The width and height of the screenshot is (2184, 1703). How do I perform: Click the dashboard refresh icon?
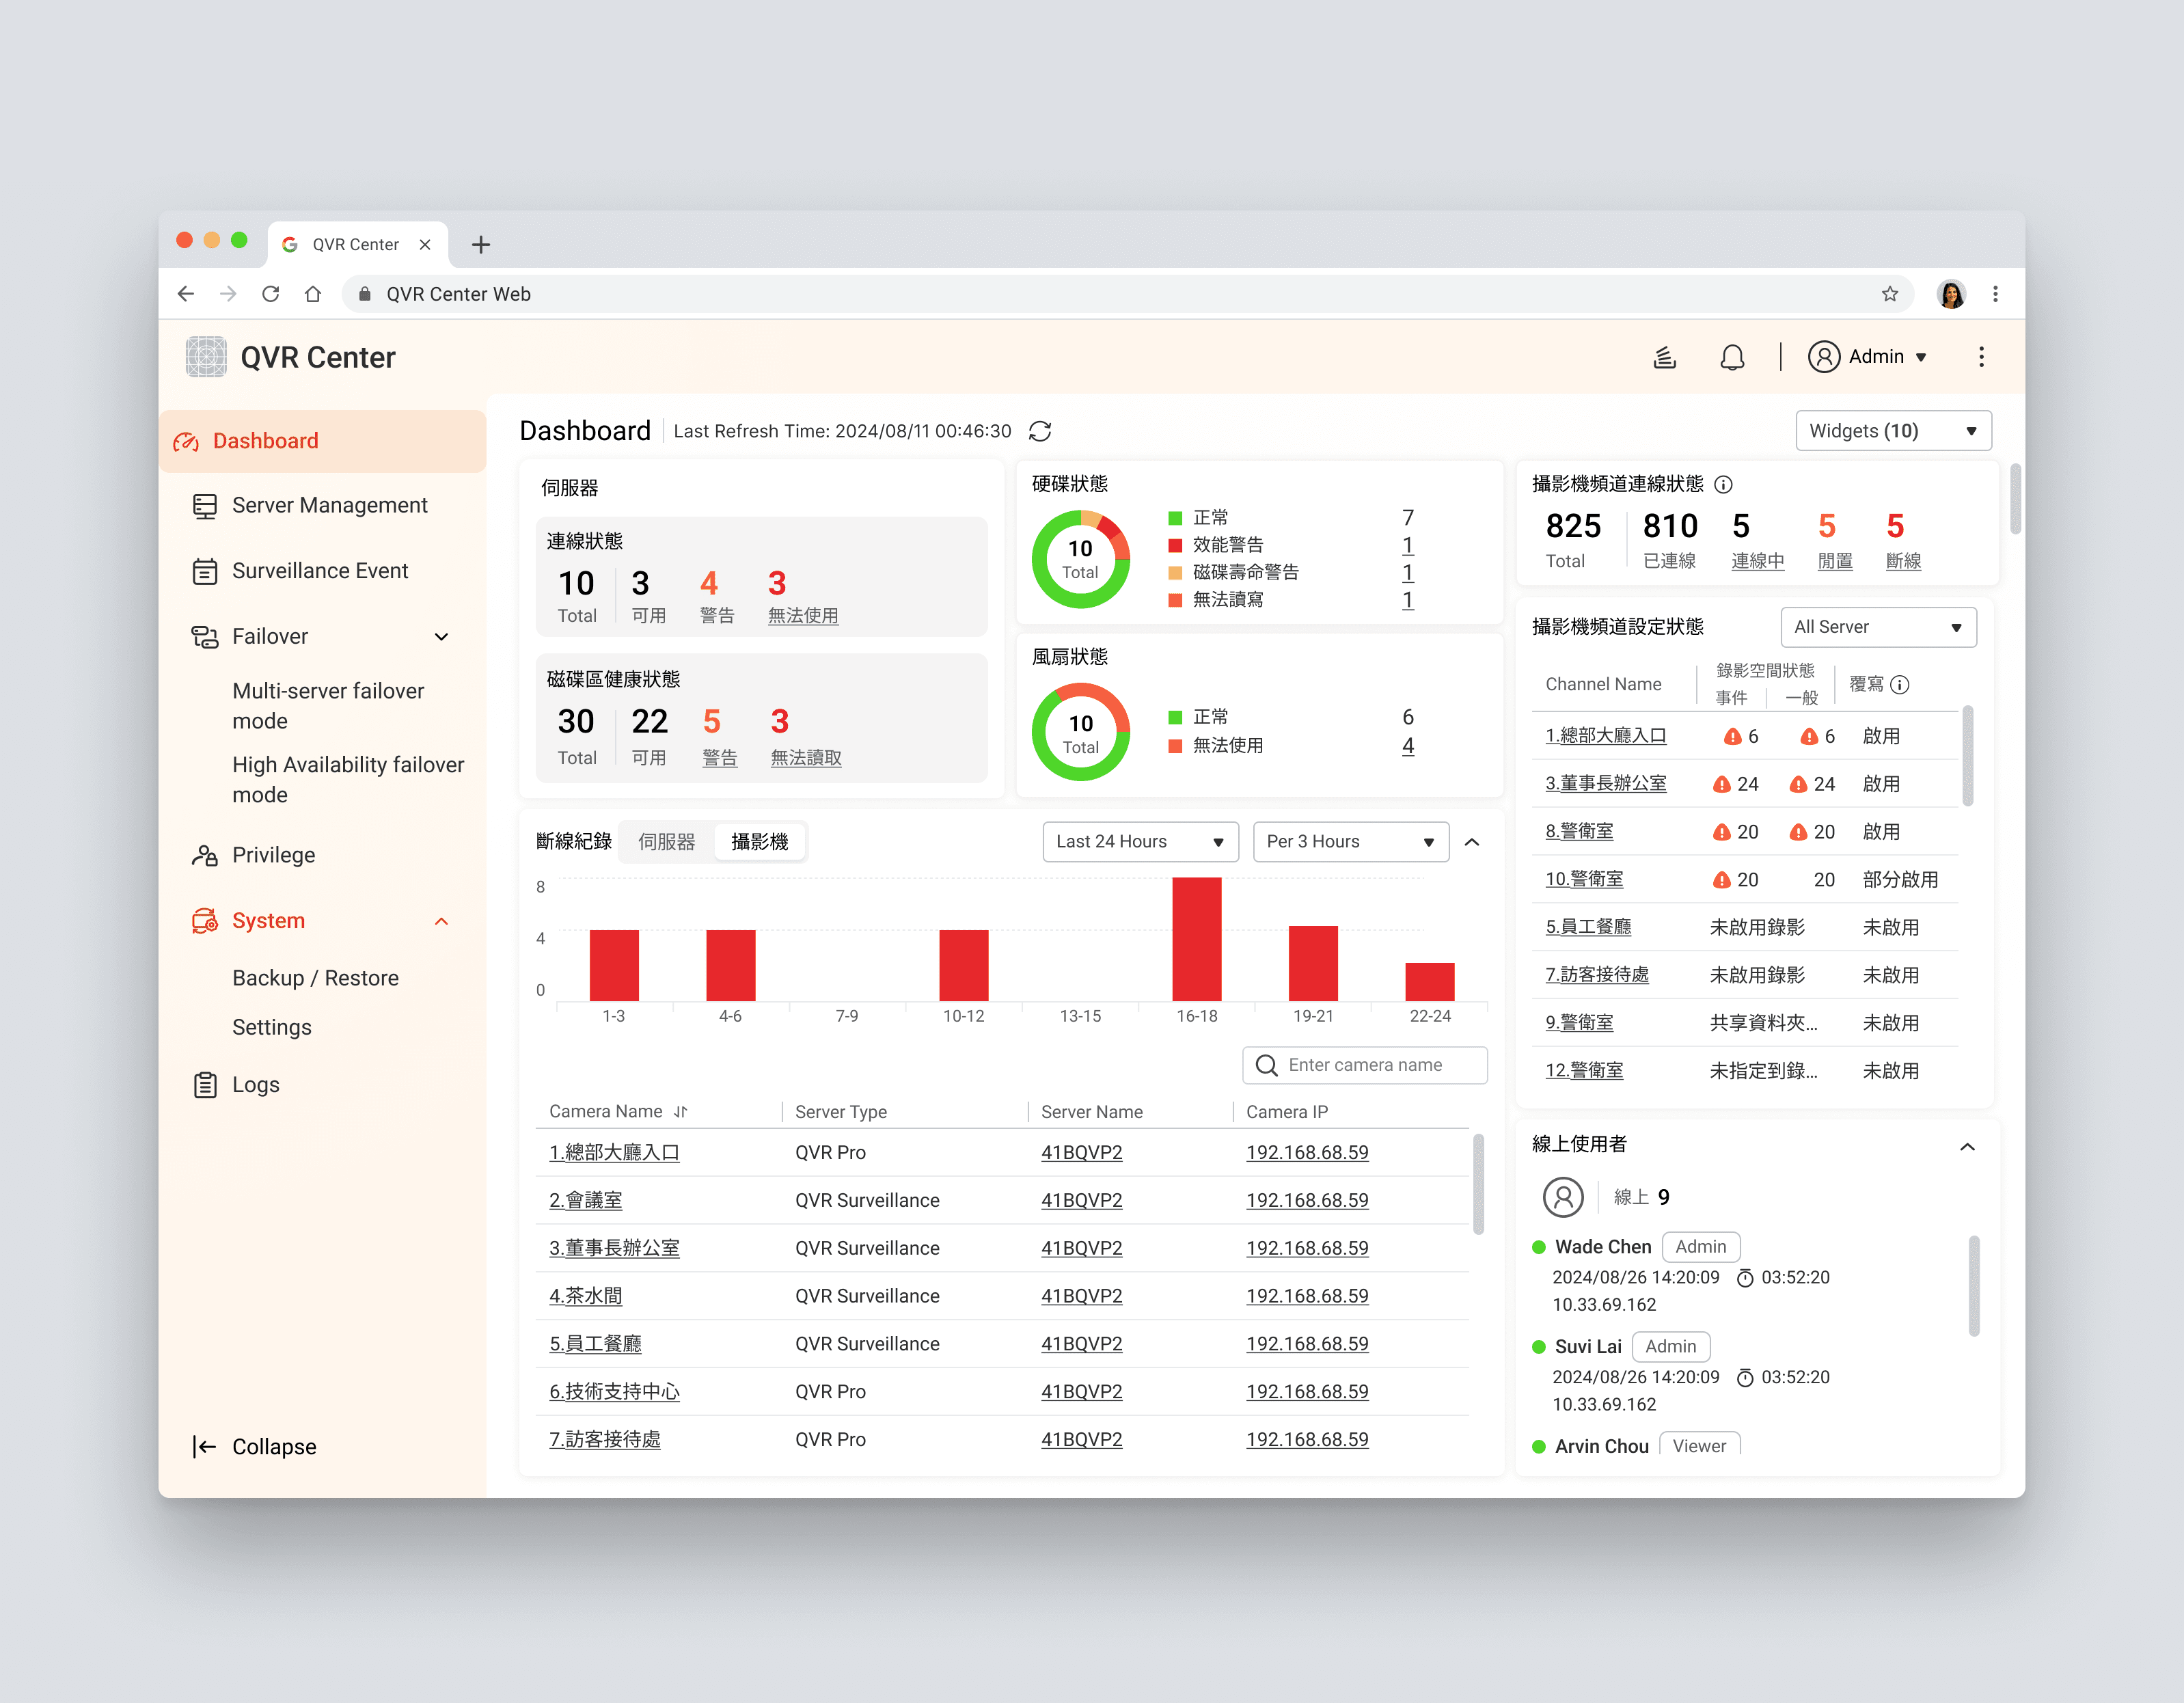pyautogui.click(x=1040, y=431)
